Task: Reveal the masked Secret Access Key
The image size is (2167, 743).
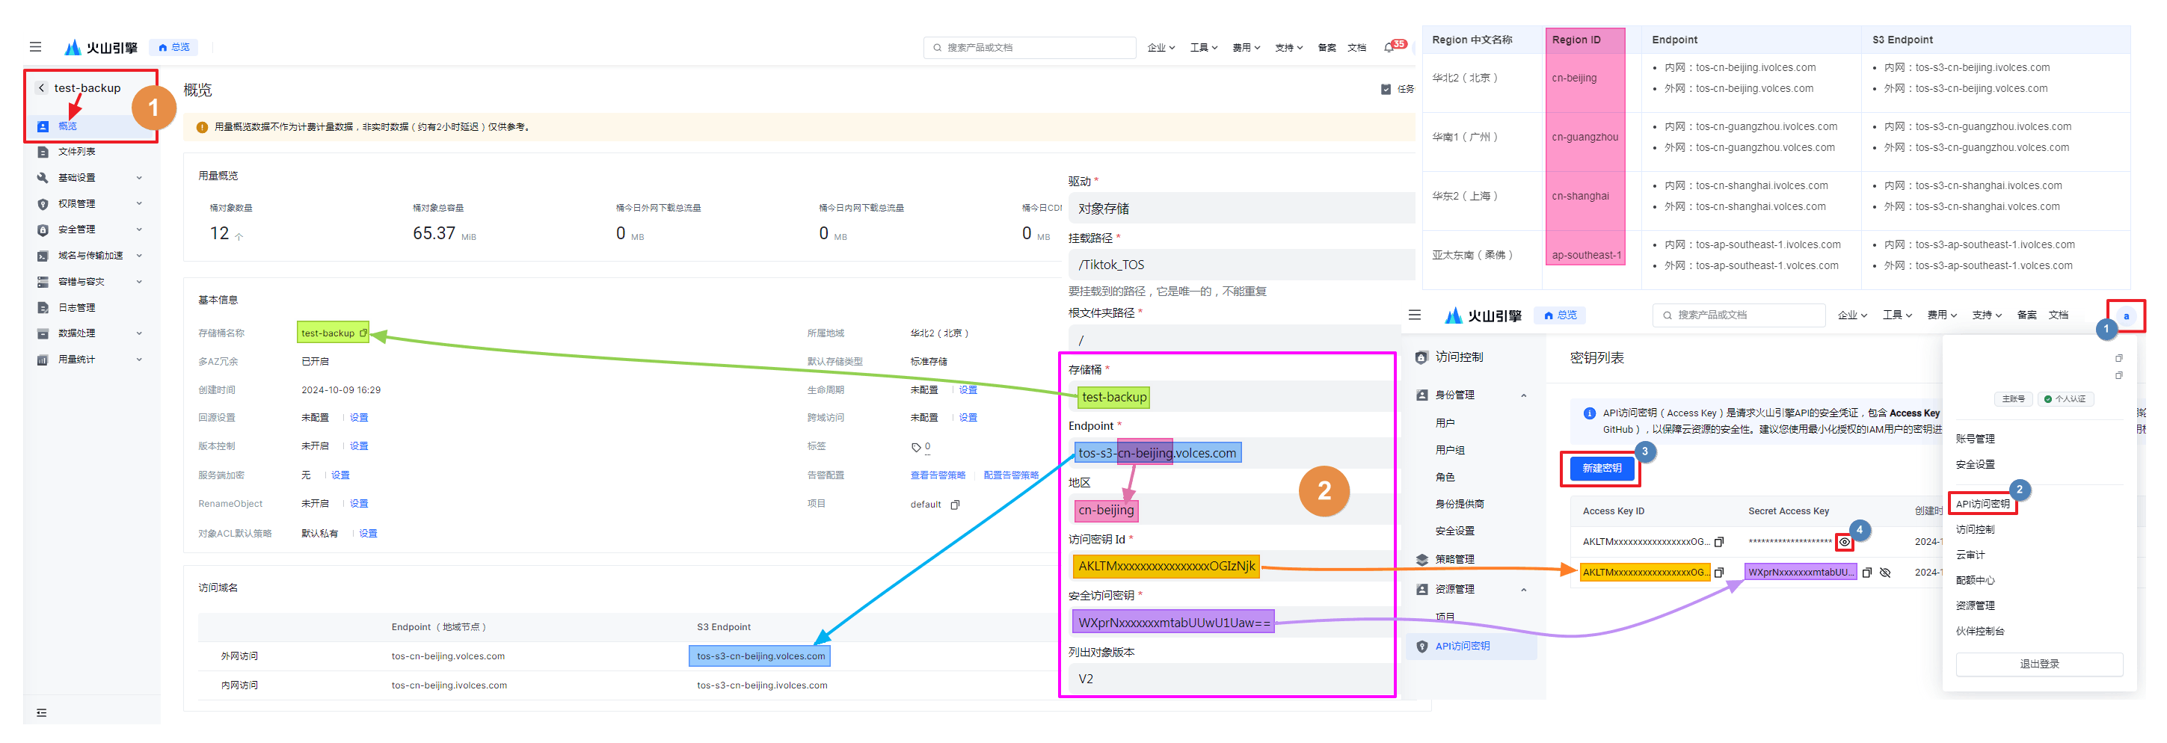Action: tap(1844, 542)
